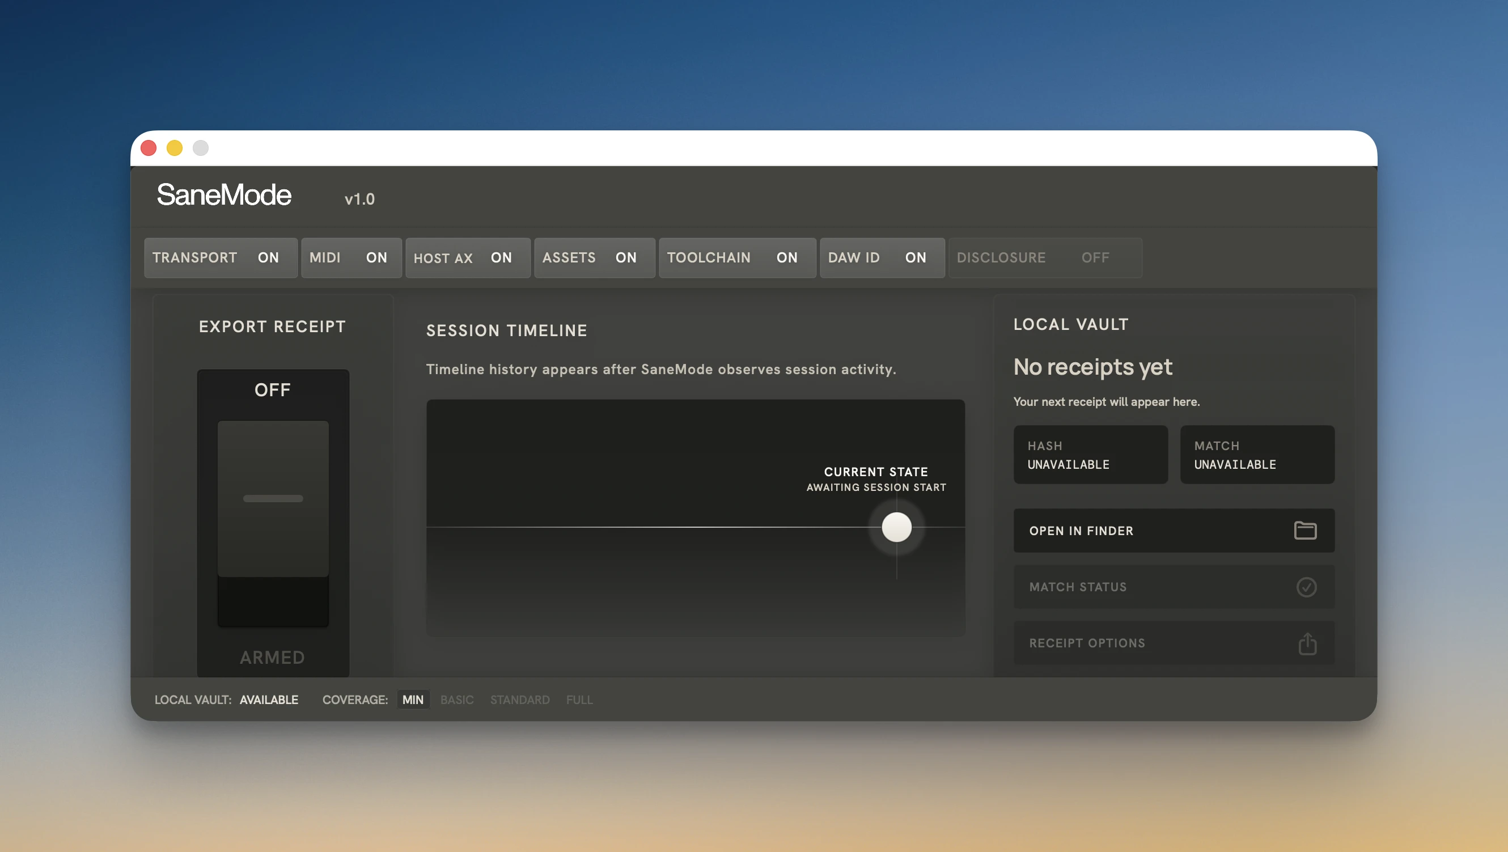The image size is (1508, 852).
Task: Select FULL coverage level
Action: point(579,700)
